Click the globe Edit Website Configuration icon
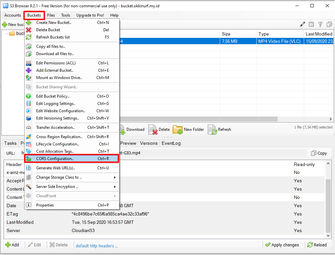 coord(29,111)
